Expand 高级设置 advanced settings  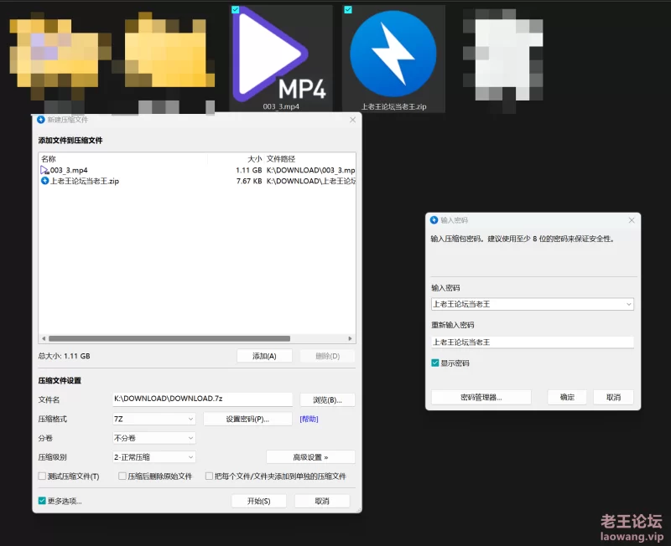(x=310, y=457)
